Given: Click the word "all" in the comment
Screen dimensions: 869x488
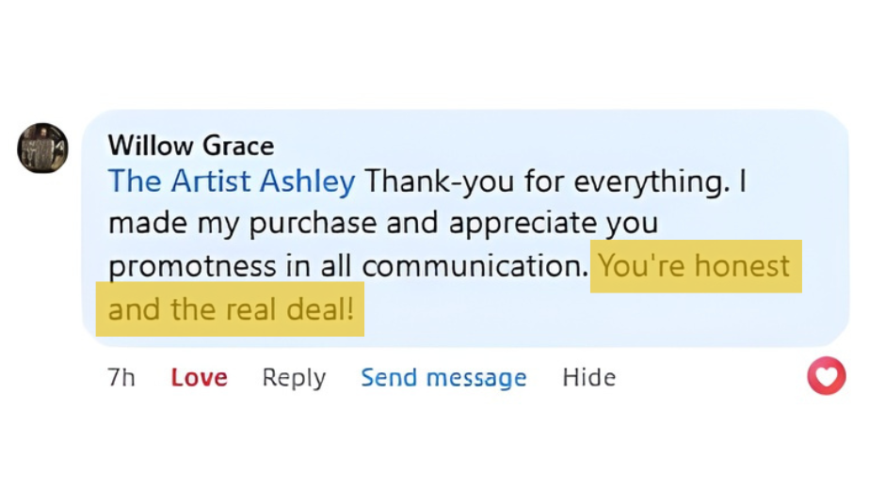Looking at the screenshot, I should pyautogui.click(x=335, y=266).
